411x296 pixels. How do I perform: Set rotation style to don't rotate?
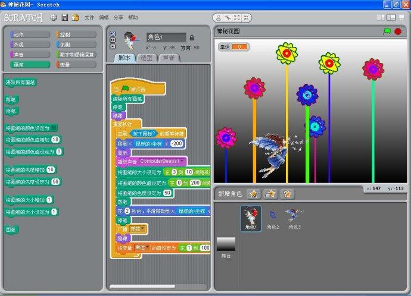pyautogui.click(x=113, y=46)
